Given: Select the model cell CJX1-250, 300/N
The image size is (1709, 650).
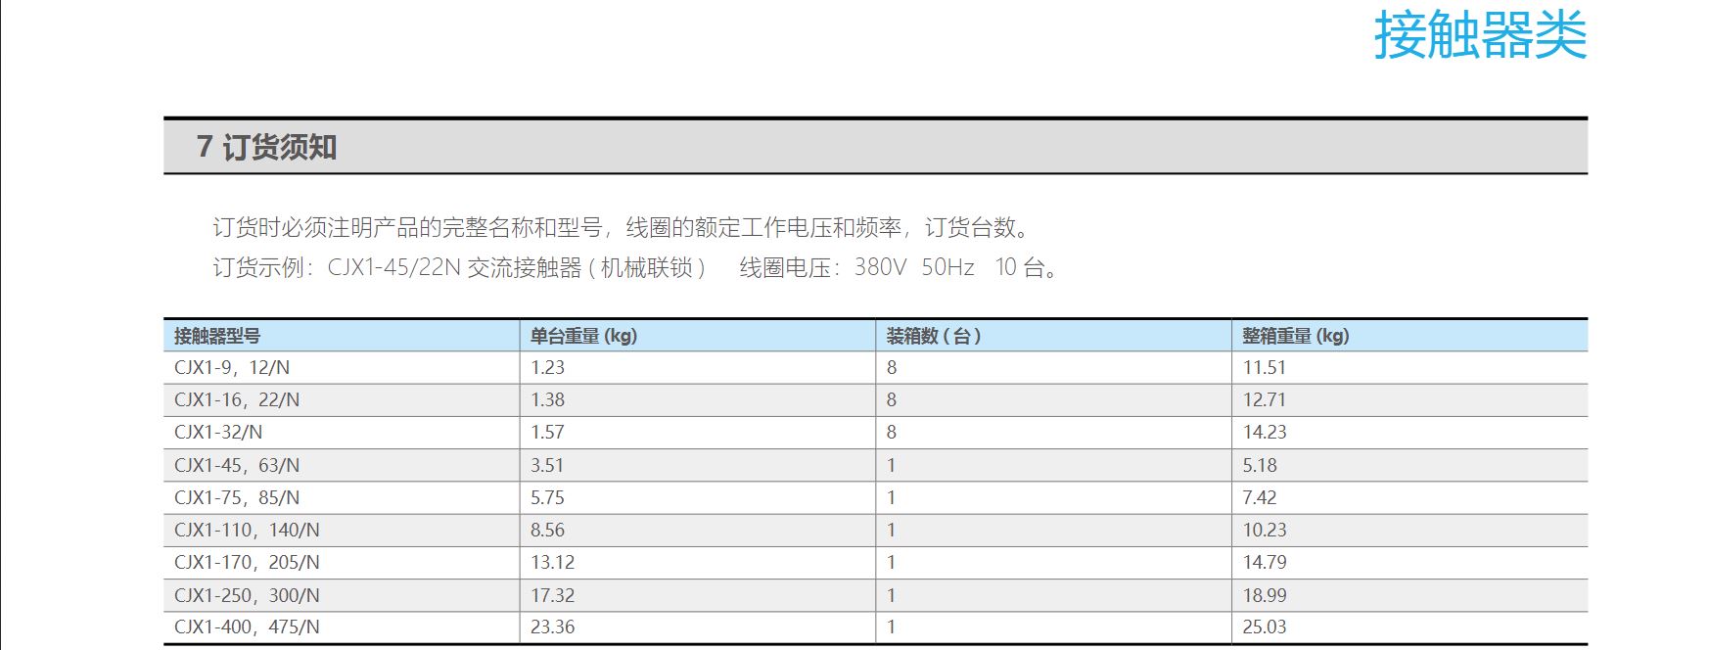Looking at the screenshot, I should pos(247,596).
